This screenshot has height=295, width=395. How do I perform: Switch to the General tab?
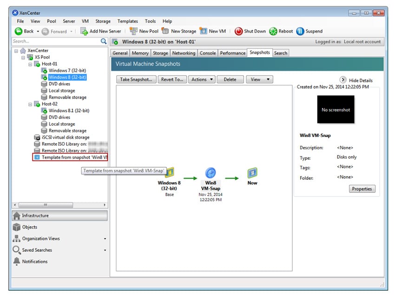coord(120,53)
